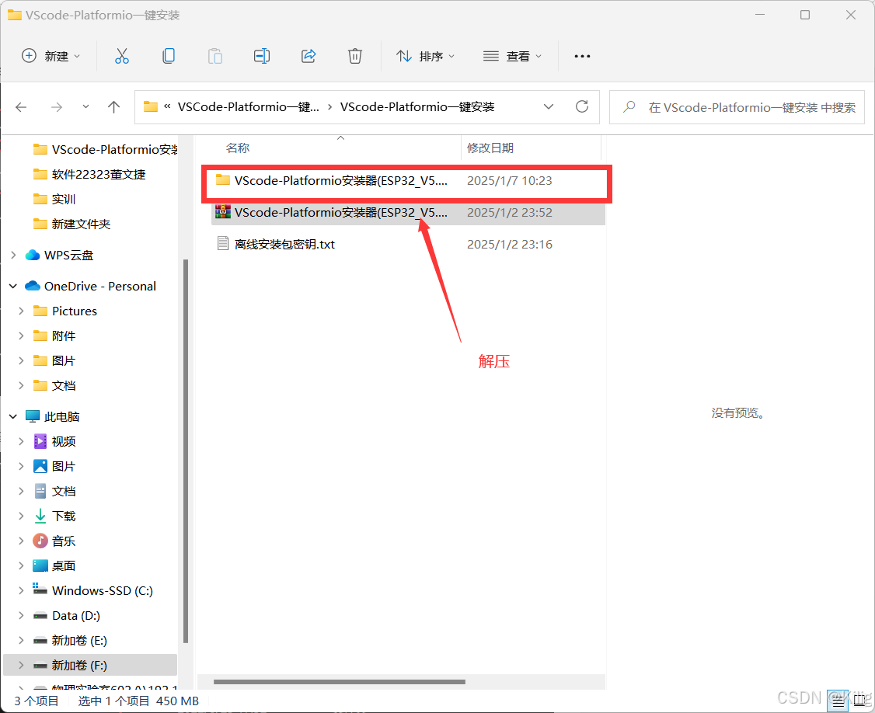875x713 pixels.
Task: Go up one folder level arrow
Action: [x=113, y=107]
